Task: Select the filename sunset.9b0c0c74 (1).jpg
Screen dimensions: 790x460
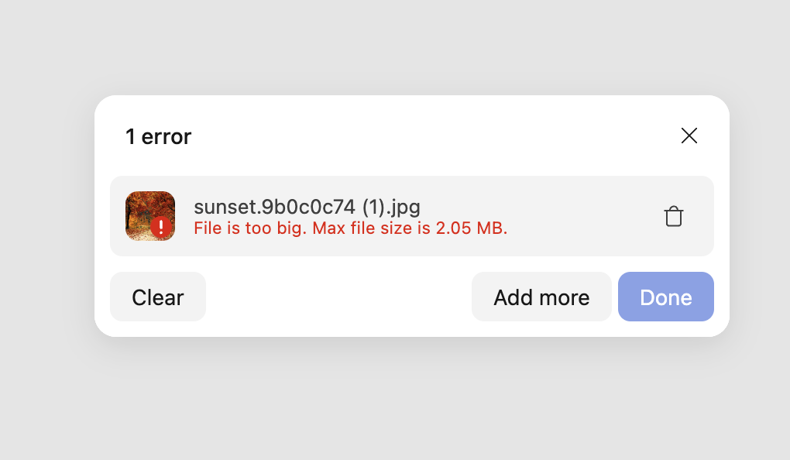Action: [x=307, y=207]
